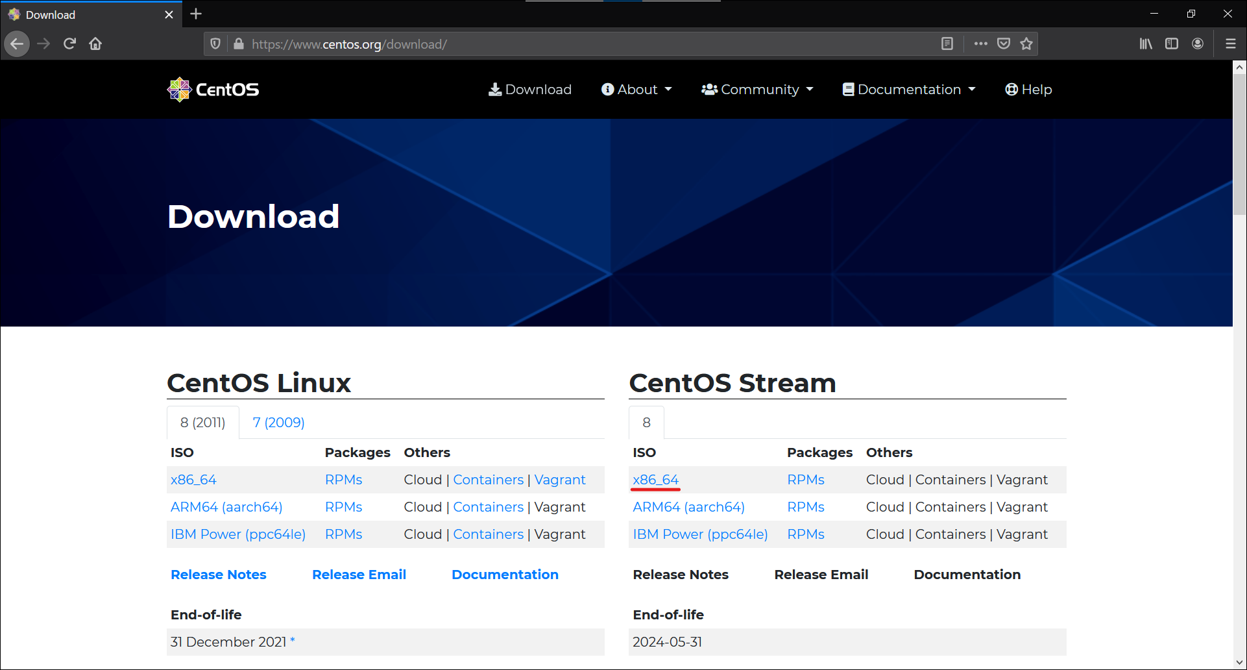Open RPMs link in CentOS Linux ARM64 row
This screenshot has height=670, width=1247.
tap(343, 507)
